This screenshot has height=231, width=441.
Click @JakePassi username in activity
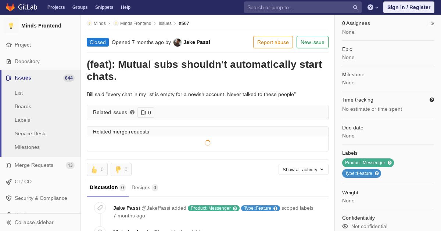pos(156,208)
